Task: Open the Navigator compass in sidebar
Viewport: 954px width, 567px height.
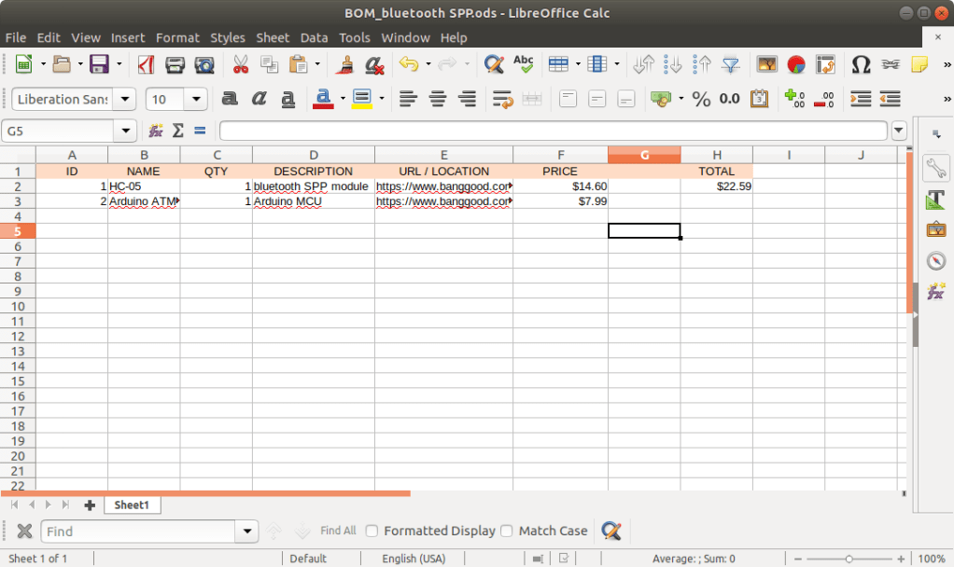Action: 935,261
